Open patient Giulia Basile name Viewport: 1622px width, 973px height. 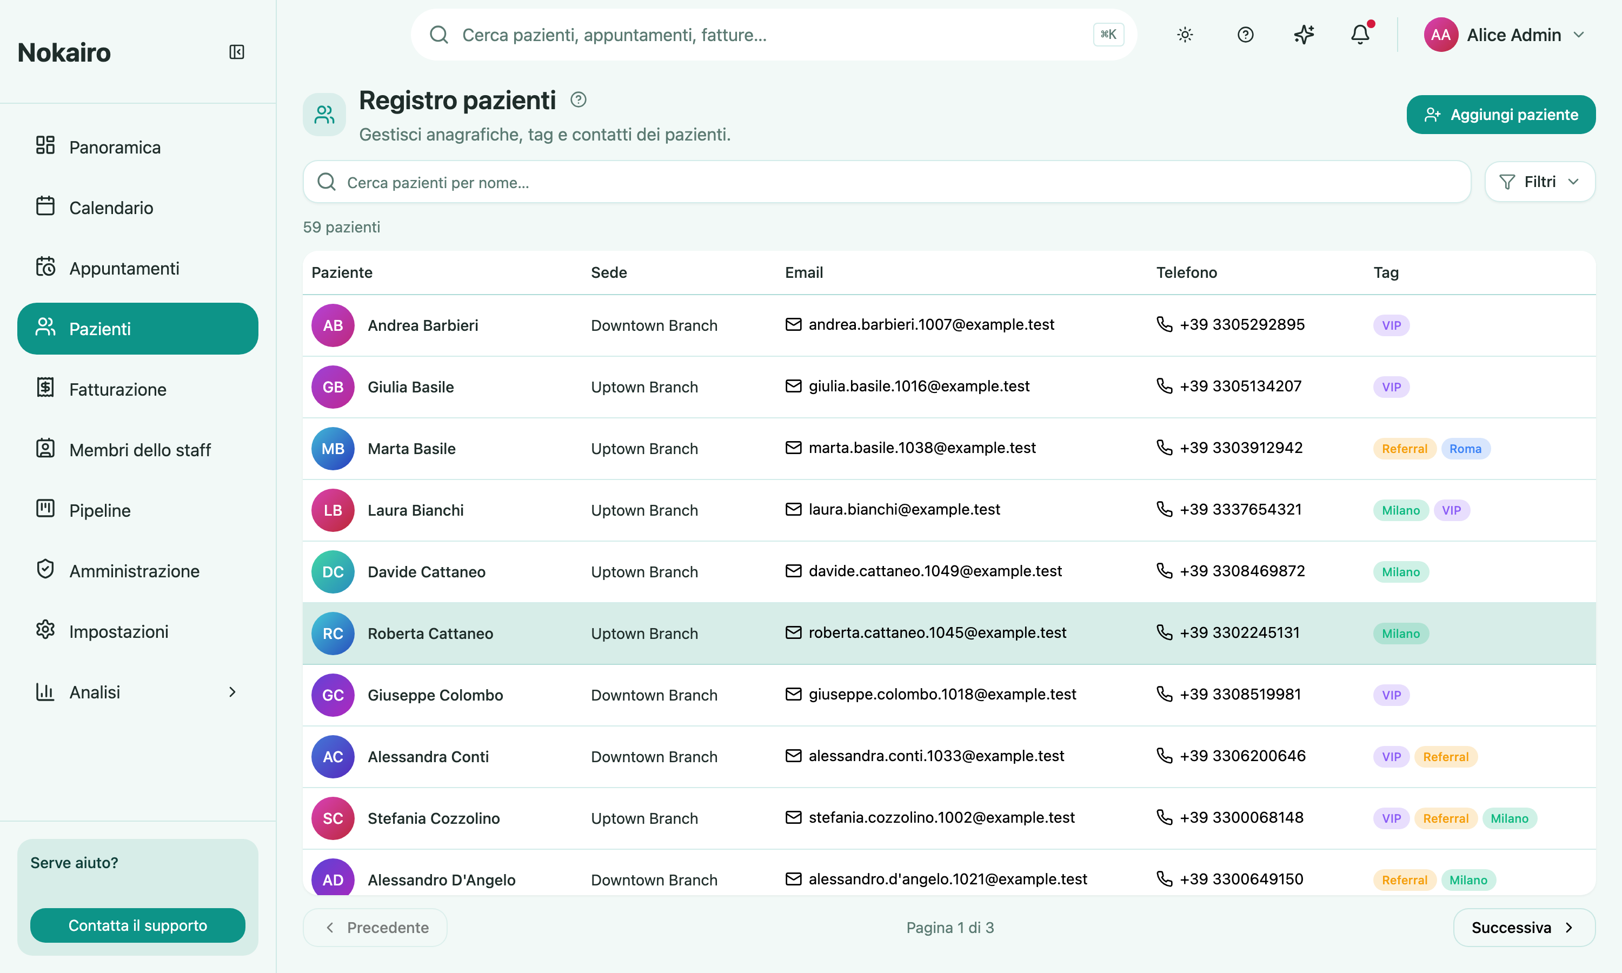coord(410,387)
